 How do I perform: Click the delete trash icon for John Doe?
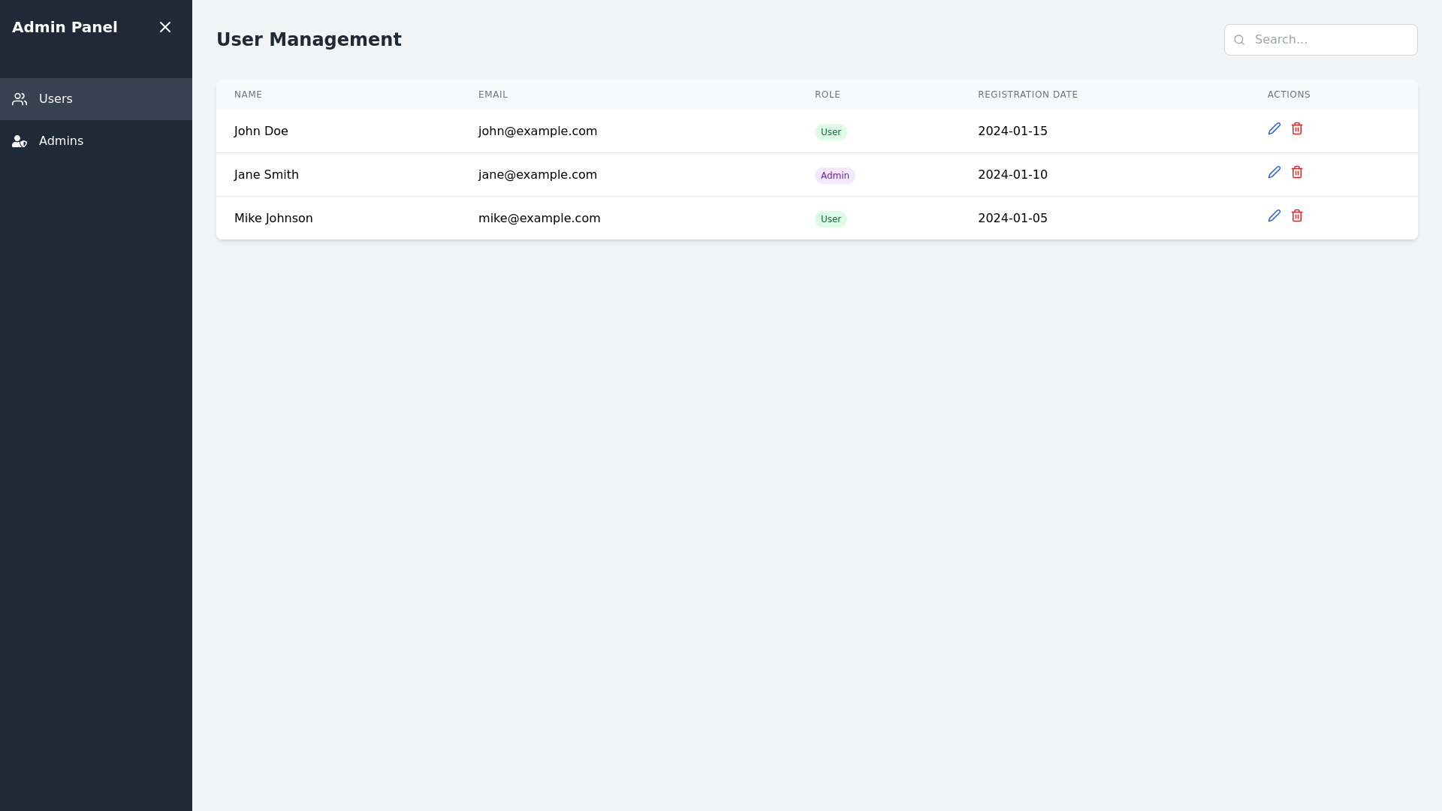click(1297, 128)
